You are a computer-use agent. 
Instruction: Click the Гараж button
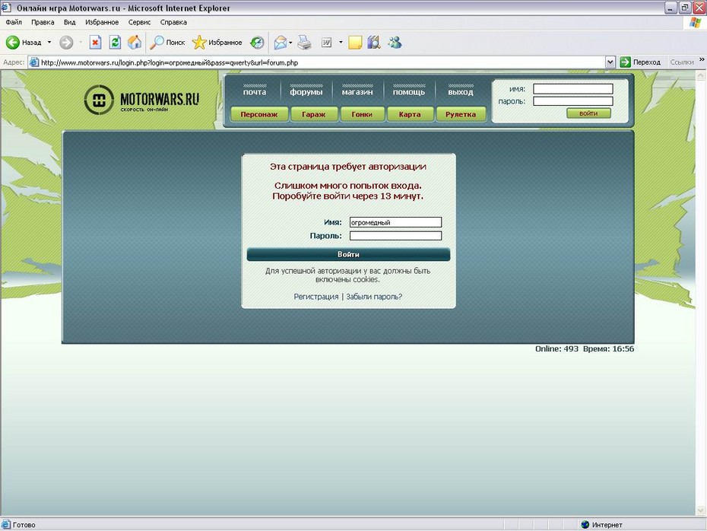pos(314,114)
